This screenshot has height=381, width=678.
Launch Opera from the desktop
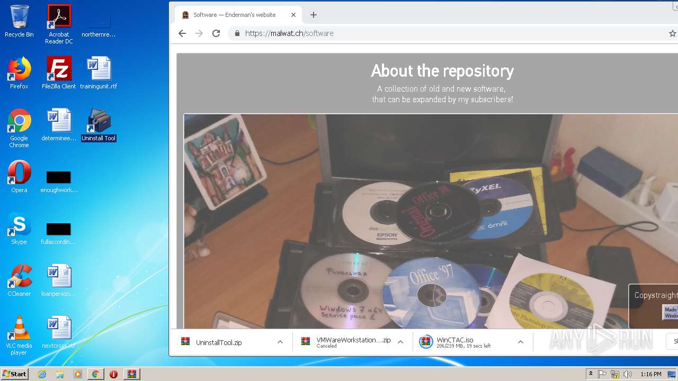19,177
